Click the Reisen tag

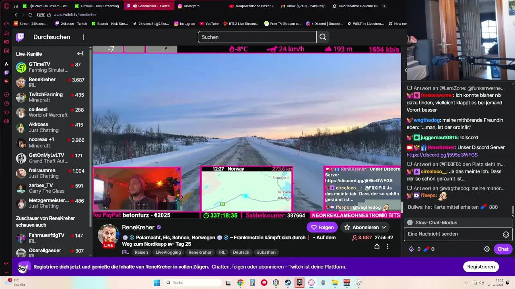tap(141, 252)
